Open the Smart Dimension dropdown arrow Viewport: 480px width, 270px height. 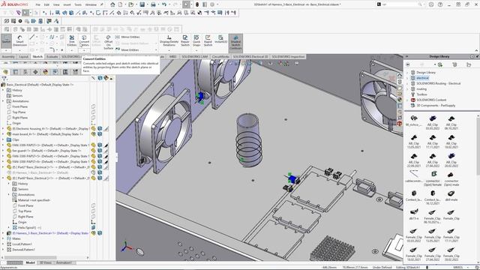20,50
